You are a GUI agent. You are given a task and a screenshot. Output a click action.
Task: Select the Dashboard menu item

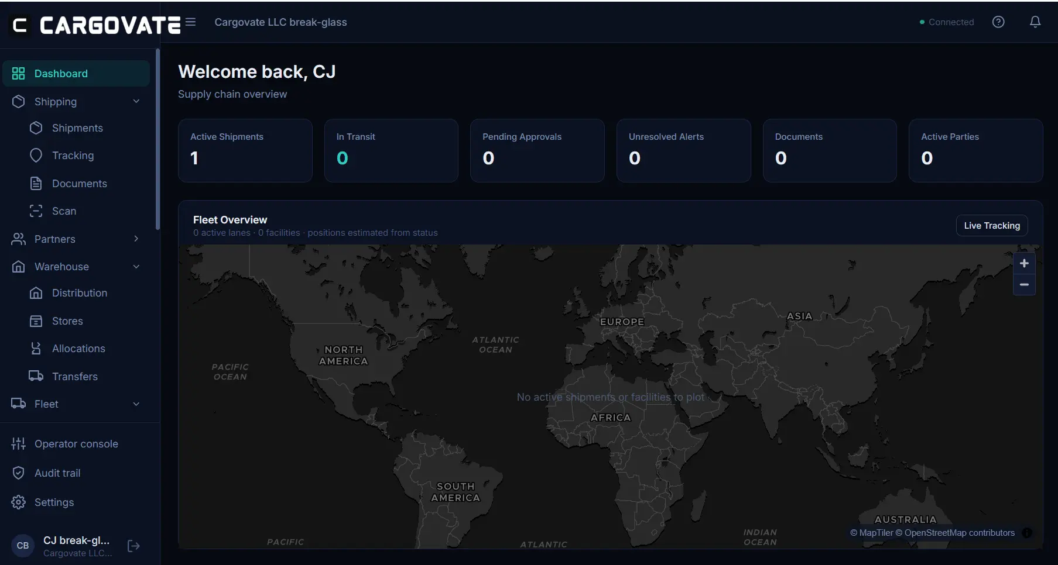(x=76, y=74)
